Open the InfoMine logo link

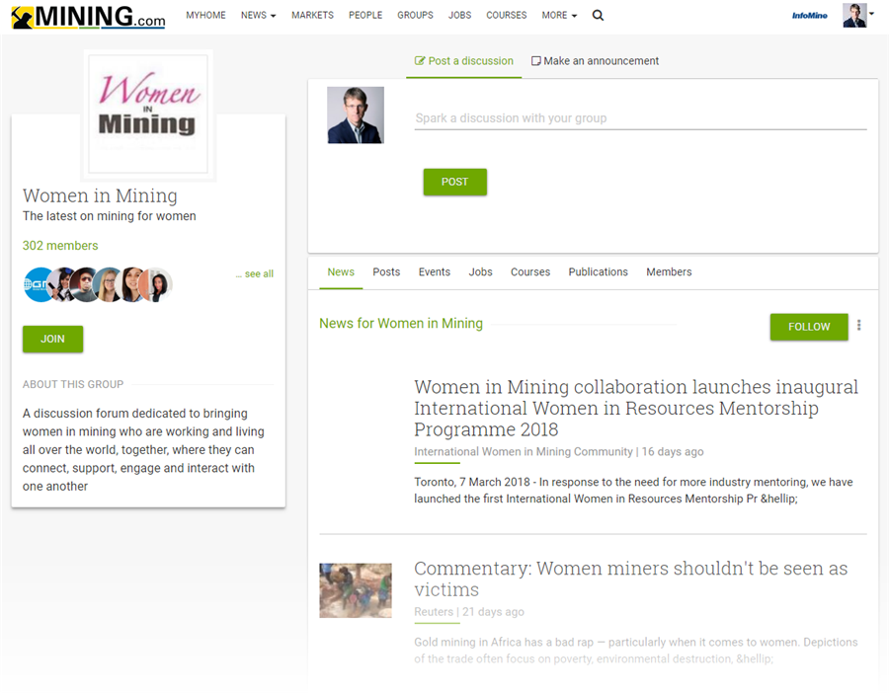pyautogui.click(x=809, y=16)
